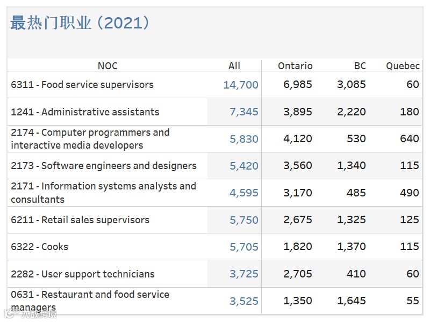Click the All value 3,725
This screenshot has width=430, height=322.
tap(244, 274)
